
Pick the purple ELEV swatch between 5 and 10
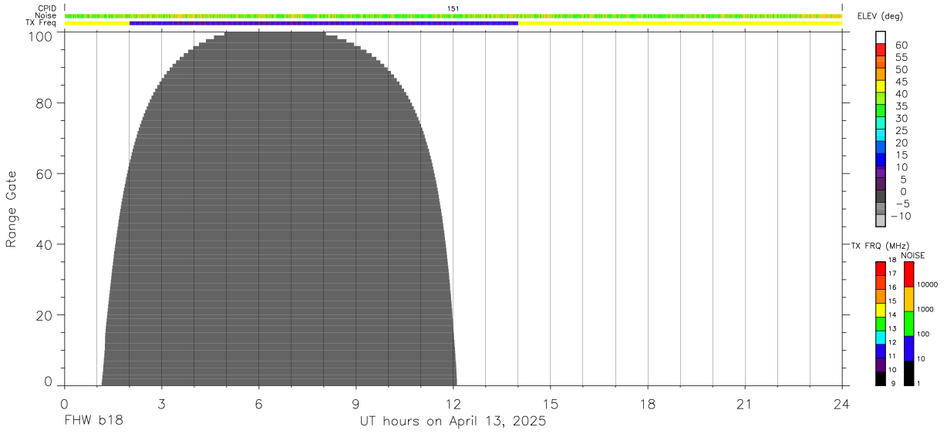(x=881, y=172)
